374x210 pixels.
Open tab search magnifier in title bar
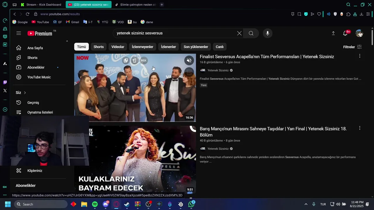click(x=348, y=5)
